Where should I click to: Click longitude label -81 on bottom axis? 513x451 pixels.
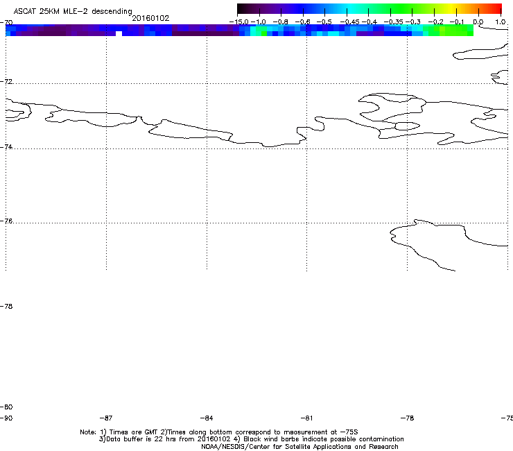306,418
